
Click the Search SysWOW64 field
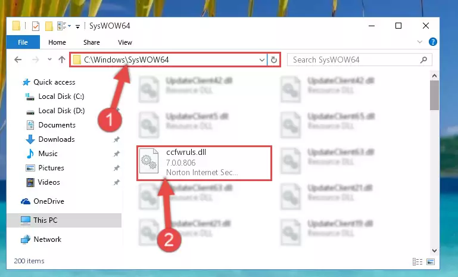click(359, 60)
